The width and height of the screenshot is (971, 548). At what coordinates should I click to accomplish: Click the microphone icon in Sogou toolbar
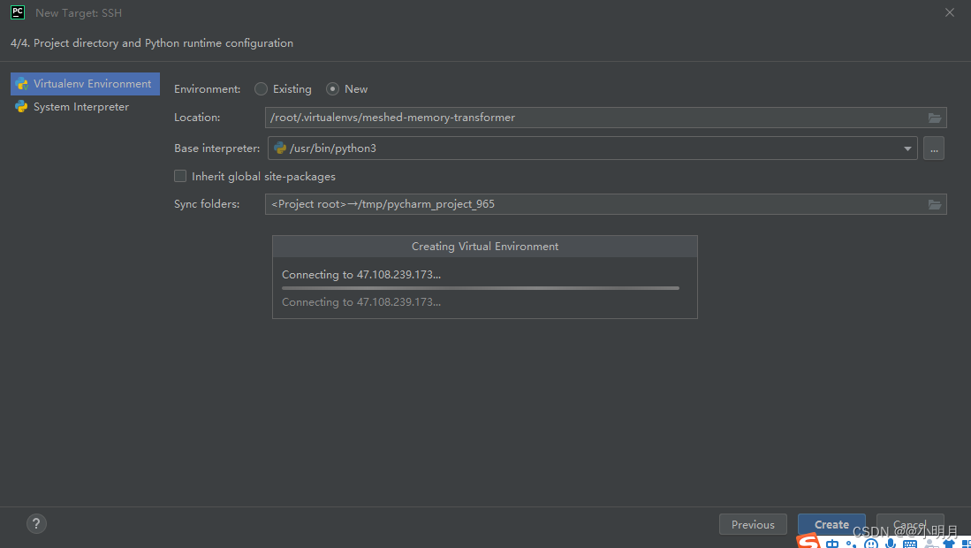pos(891,544)
